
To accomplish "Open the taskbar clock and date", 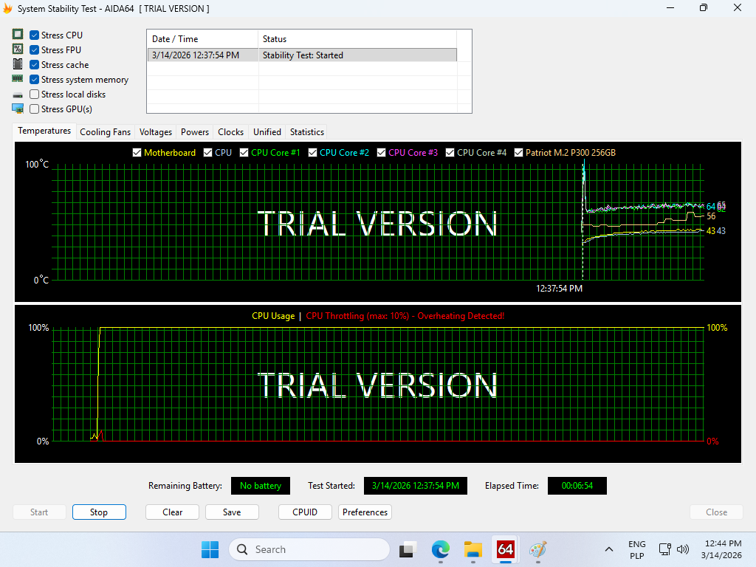I will 721,549.
